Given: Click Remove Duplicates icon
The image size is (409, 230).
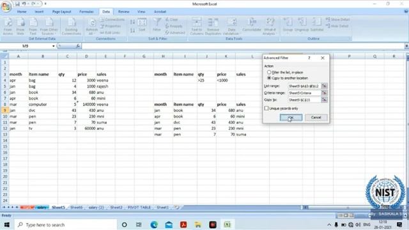Looking at the screenshot, I should (213, 26).
